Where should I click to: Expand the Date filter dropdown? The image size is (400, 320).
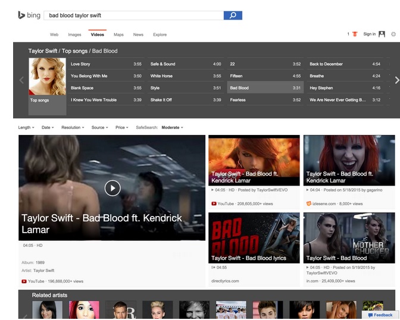[x=48, y=127]
